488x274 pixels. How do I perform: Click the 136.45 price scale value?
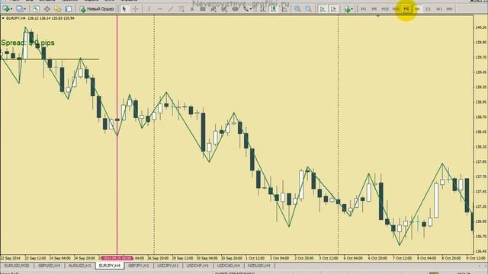point(481,251)
